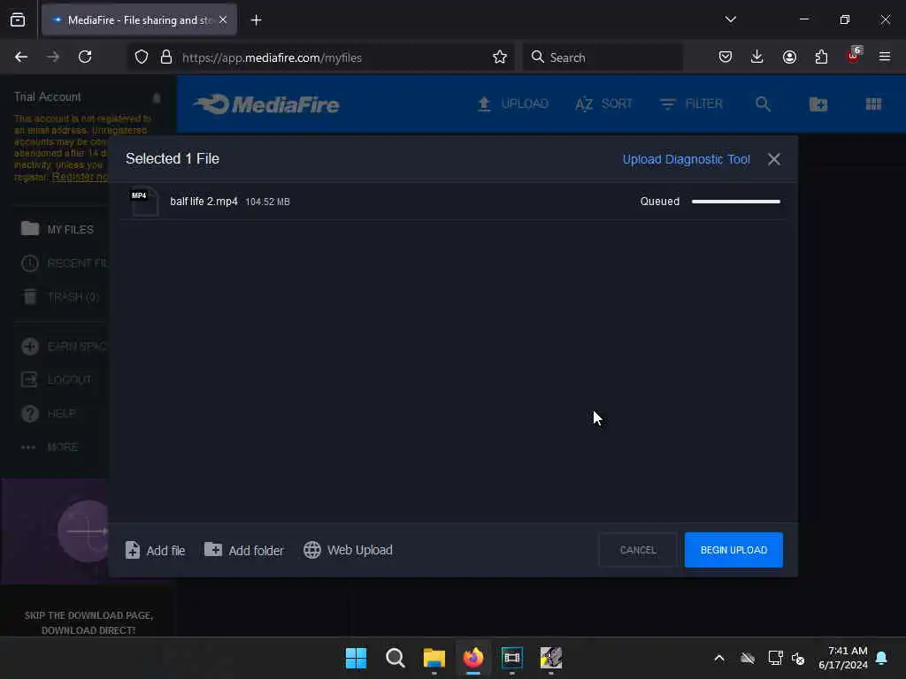The width and height of the screenshot is (906, 679).
Task: Open Windows taskbar search
Action: (395, 658)
